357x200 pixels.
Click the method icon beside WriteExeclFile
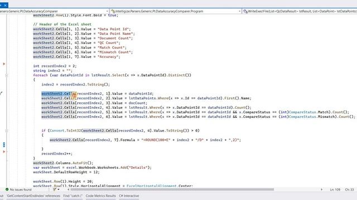tap(245, 11)
